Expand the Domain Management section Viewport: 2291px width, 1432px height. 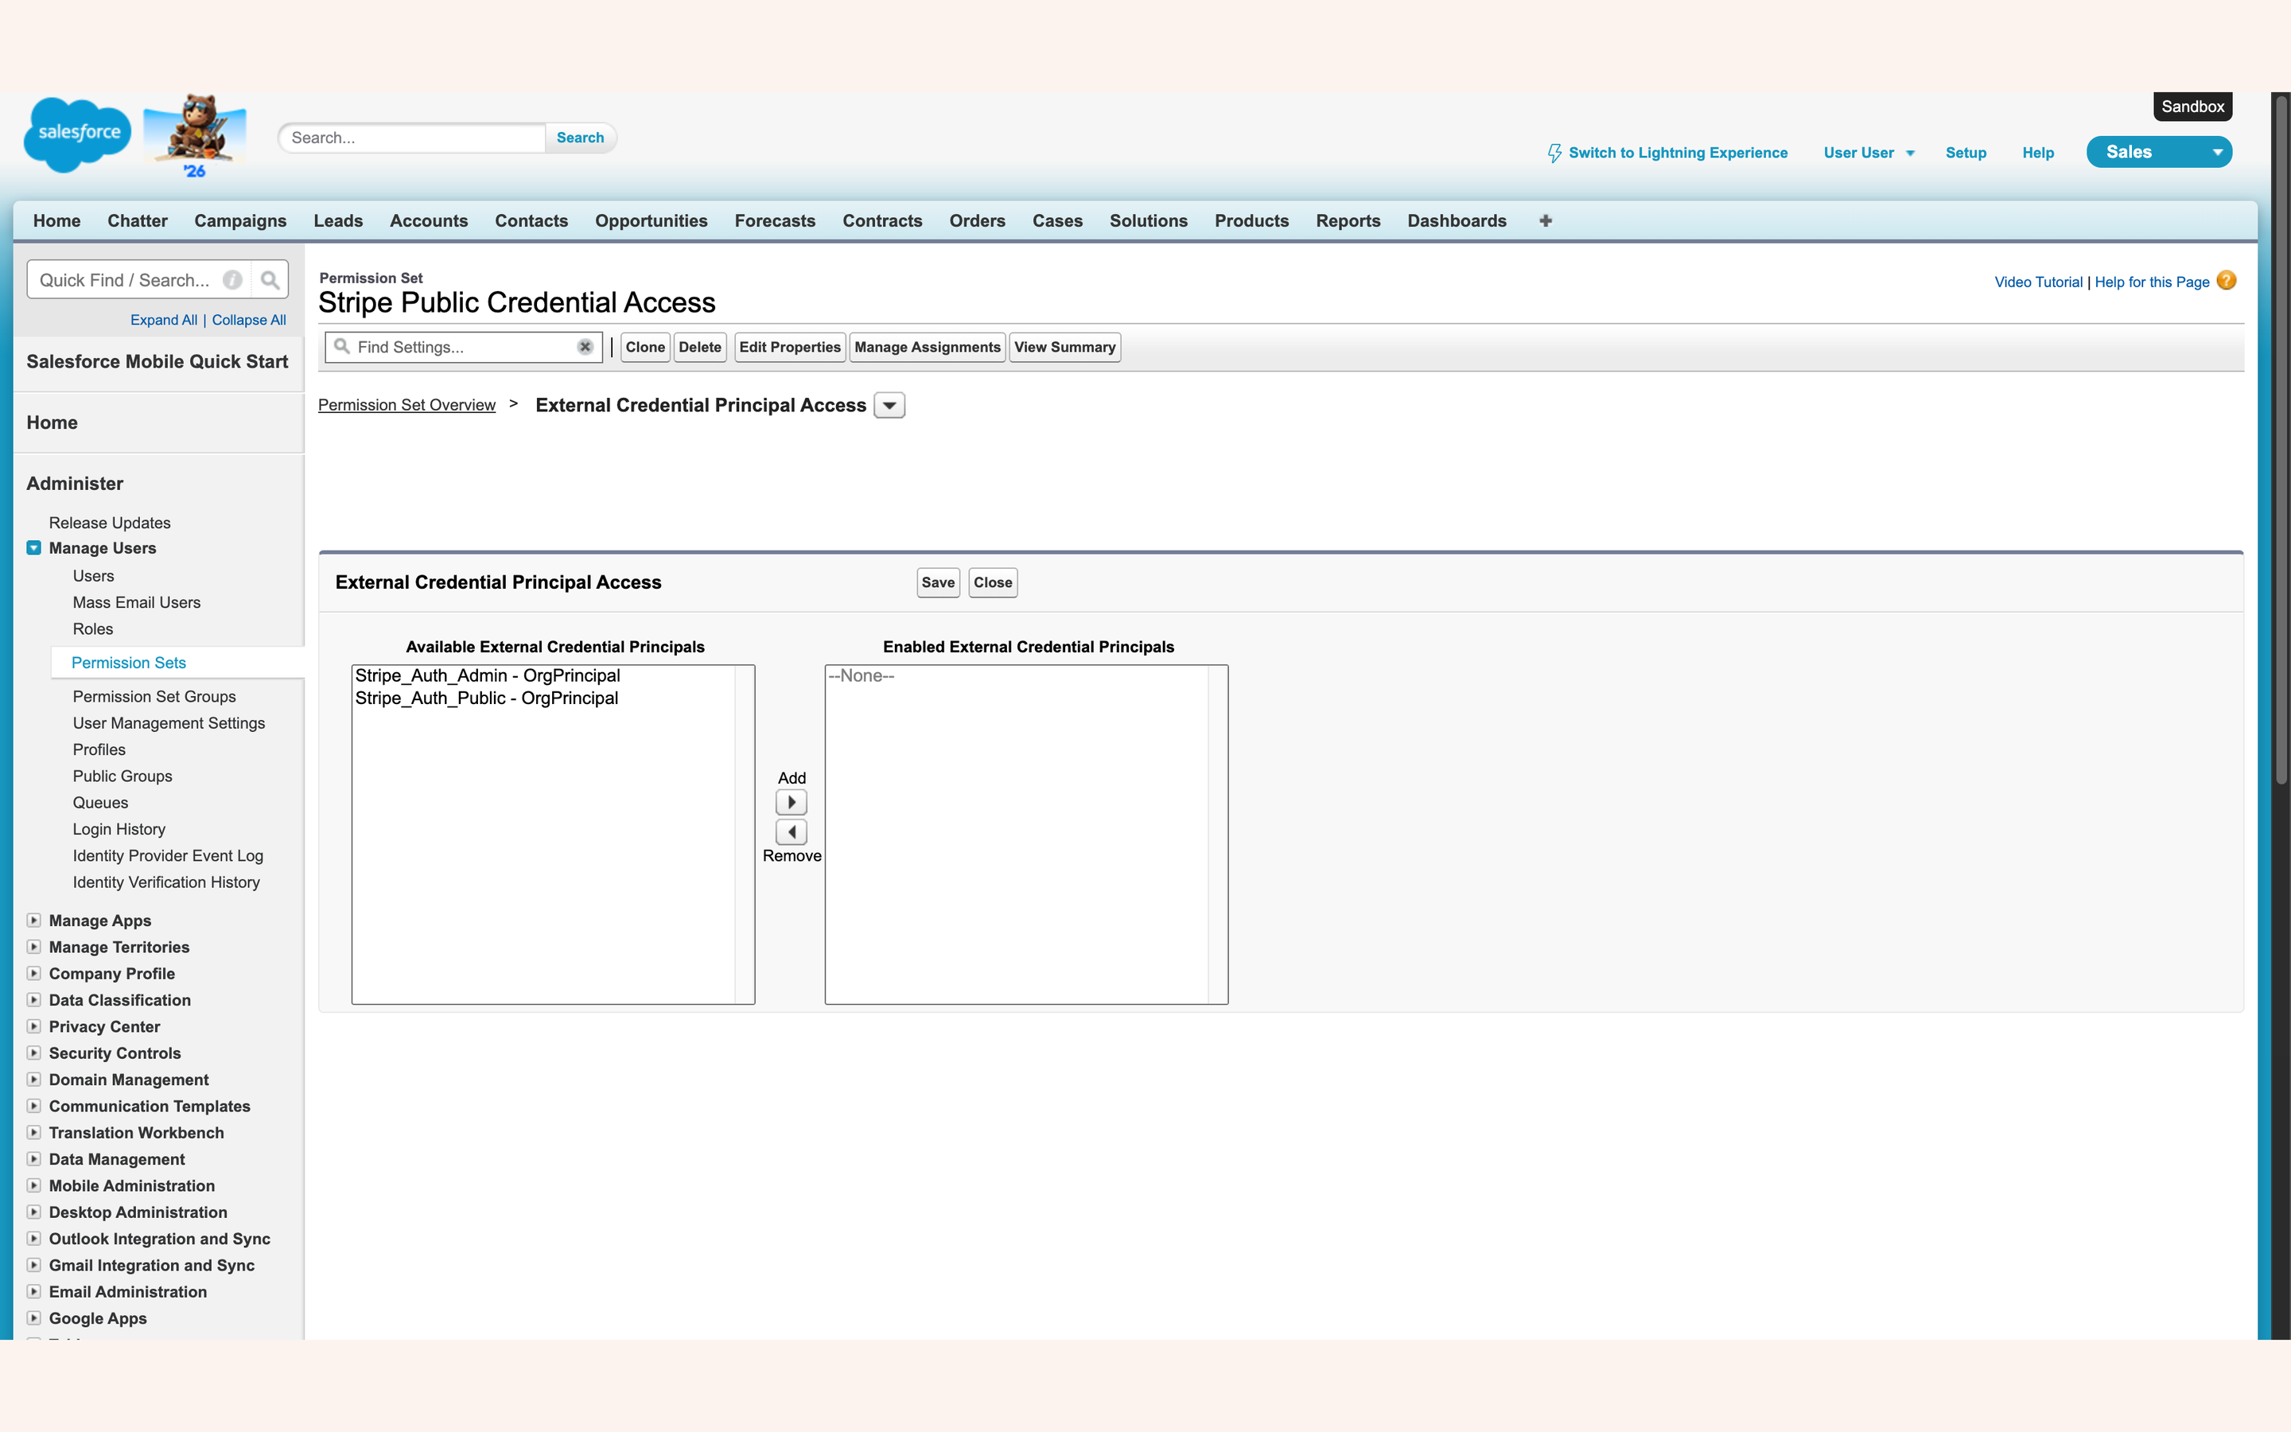coord(34,1080)
